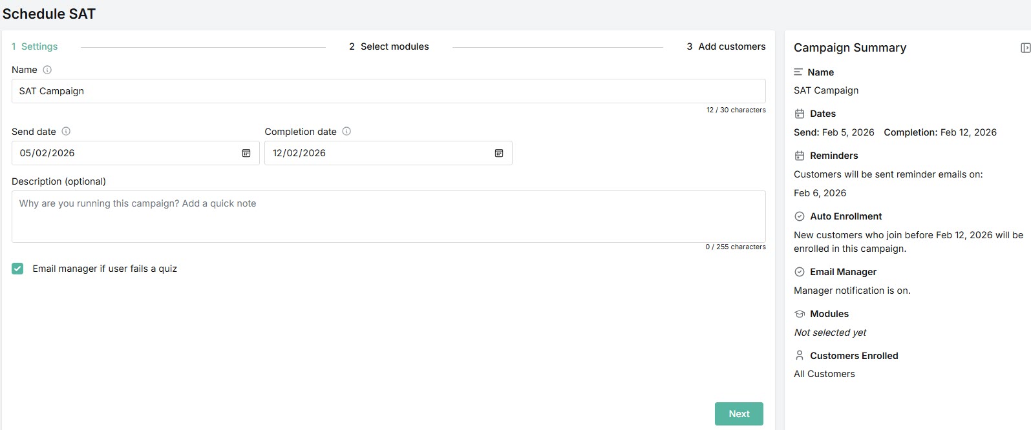Go to step 2 Select modules

pos(389,46)
